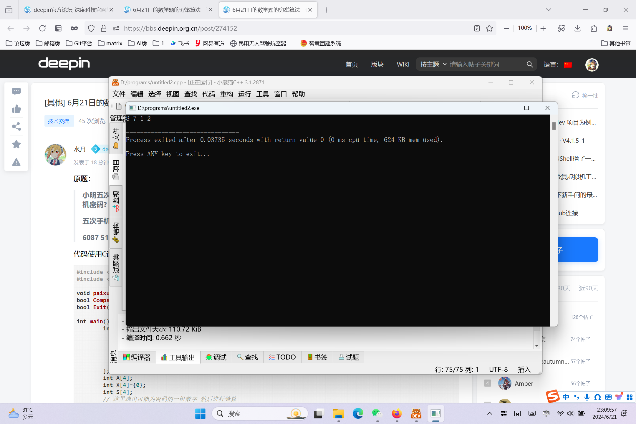Screen dimensions: 636x424
Task: Expand the browser tab list chevron
Action: pos(548,10)
